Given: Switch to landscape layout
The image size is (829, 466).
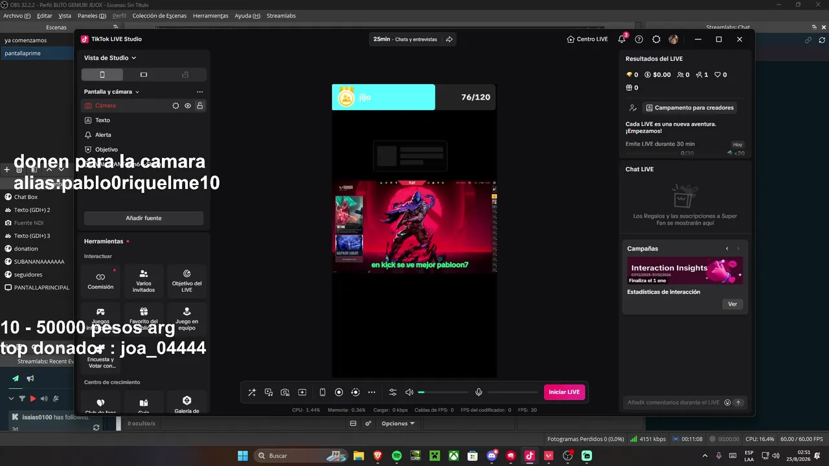Looking at the screenshot, I should pyautogui.click(x=144, y=74).
